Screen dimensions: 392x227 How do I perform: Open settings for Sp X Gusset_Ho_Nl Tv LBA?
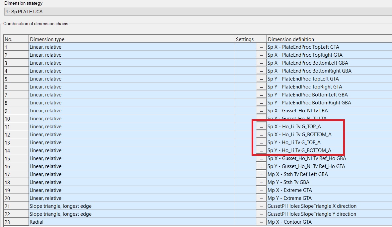262,110
